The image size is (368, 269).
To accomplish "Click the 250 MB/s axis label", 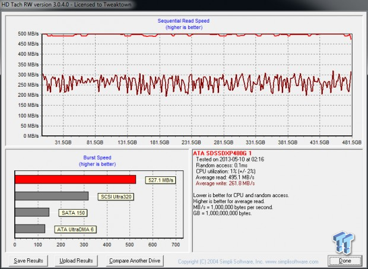I will (28, 85).
